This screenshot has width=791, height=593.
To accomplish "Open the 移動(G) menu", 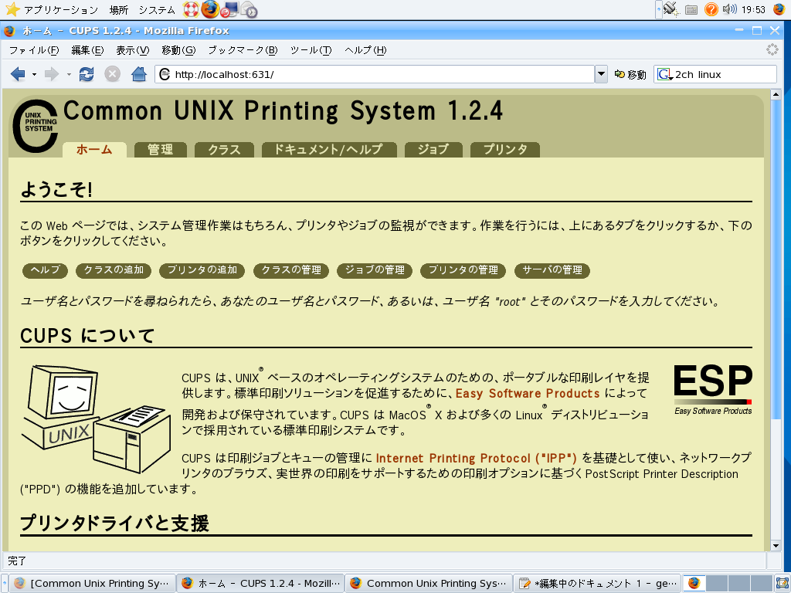I will 178,50.
